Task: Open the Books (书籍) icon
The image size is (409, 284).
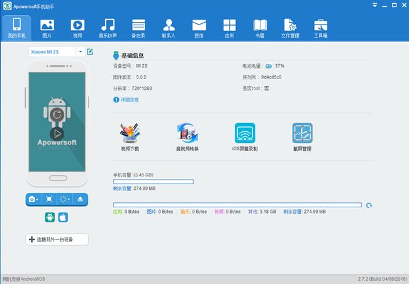Action: [260, 25]
